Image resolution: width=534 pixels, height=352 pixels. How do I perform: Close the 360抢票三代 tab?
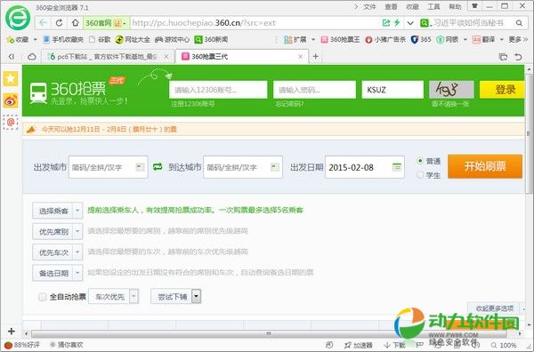301,57
